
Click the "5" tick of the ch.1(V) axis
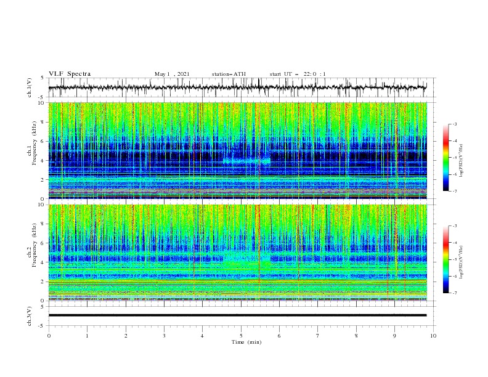tap(43, 78)
